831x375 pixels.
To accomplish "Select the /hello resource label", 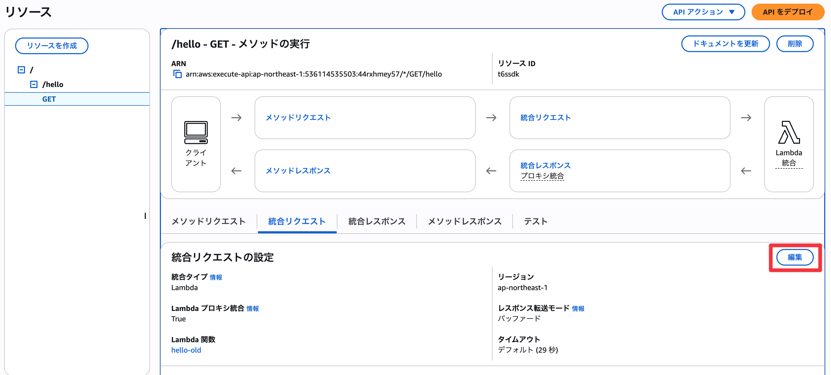I will pos(53,84).
